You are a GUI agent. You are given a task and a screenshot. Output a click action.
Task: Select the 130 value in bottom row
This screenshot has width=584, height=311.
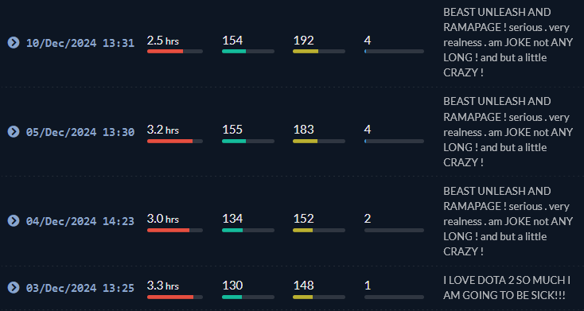click(232, 286)
